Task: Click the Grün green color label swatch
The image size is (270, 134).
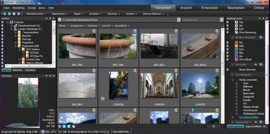Action: 236,49
